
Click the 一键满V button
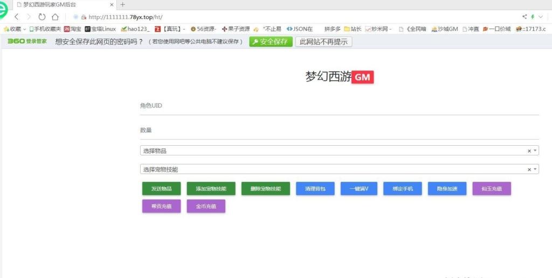358,189
